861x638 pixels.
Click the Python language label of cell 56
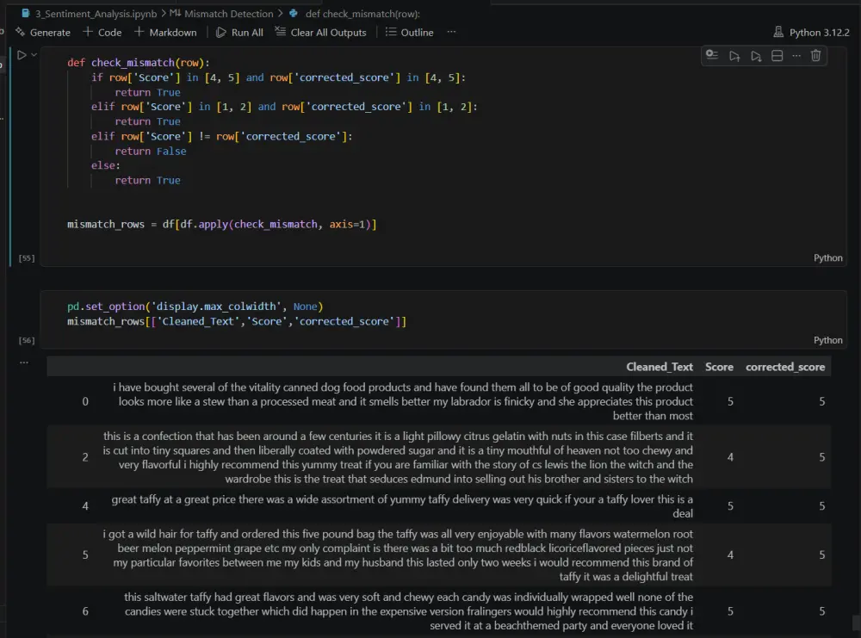click(x=828, y=340)
